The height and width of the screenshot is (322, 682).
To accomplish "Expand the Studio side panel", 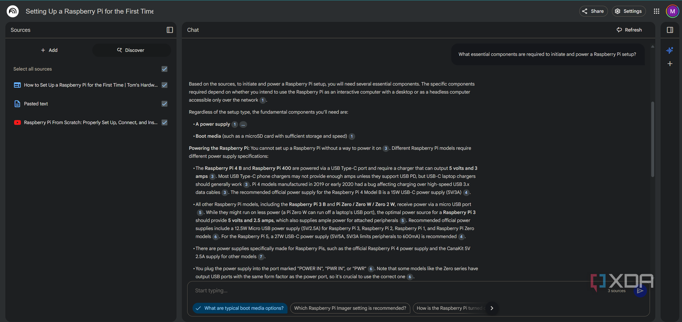I will click(x=670, y=30).
